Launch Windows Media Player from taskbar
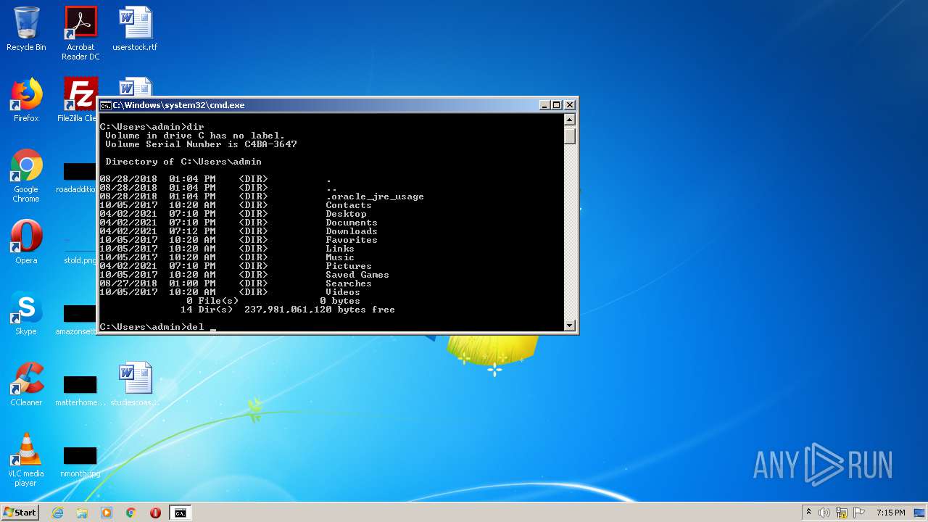This screenshot has width=928, height=522. pos(107,513)
